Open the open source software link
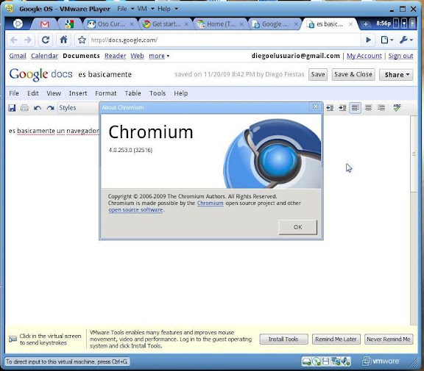The image size is (424, 371). (x=135, y=210)
